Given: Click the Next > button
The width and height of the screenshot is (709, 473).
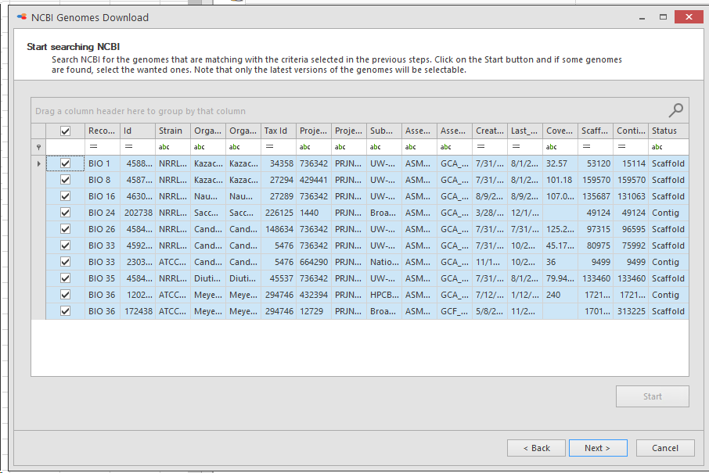Looking at the screenshot, I should pos(598,448).
